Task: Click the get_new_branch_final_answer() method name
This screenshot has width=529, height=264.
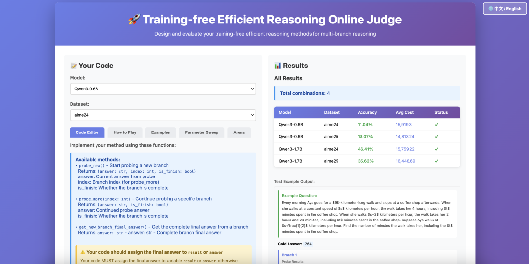Action: pos(113,227)
